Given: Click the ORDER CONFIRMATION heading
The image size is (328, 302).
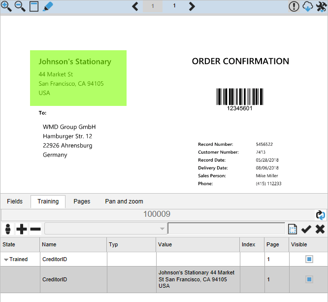Looking at the screenshot, I should (x=240, y=61).
